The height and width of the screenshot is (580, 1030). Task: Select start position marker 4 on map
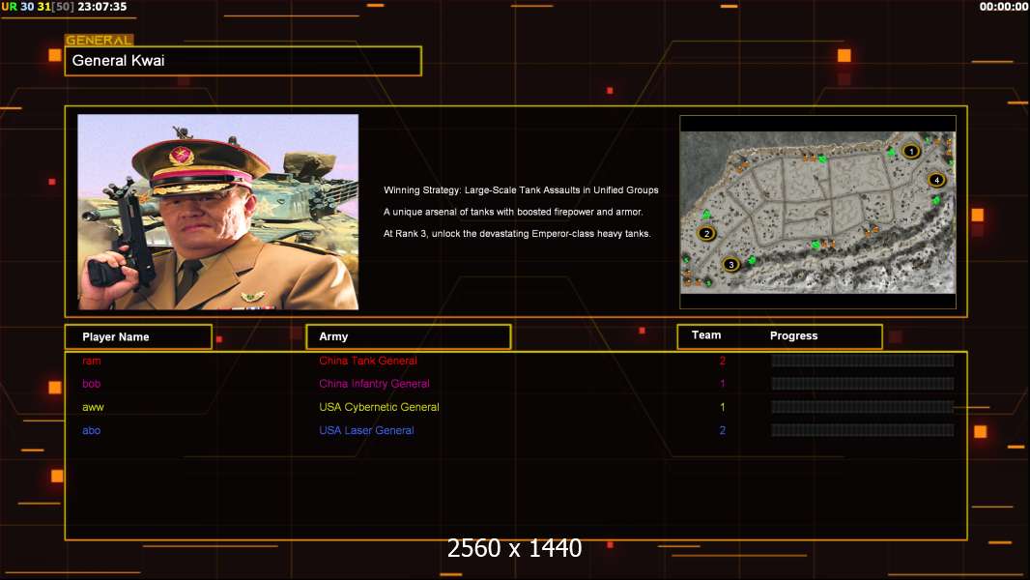coord(936,180)
